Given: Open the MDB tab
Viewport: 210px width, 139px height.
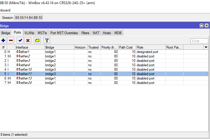Looking at the screenshot, I should (x=118, y=33).
